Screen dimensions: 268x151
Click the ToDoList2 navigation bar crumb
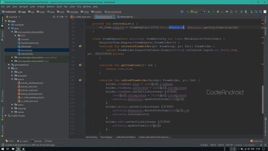[9, 12]
